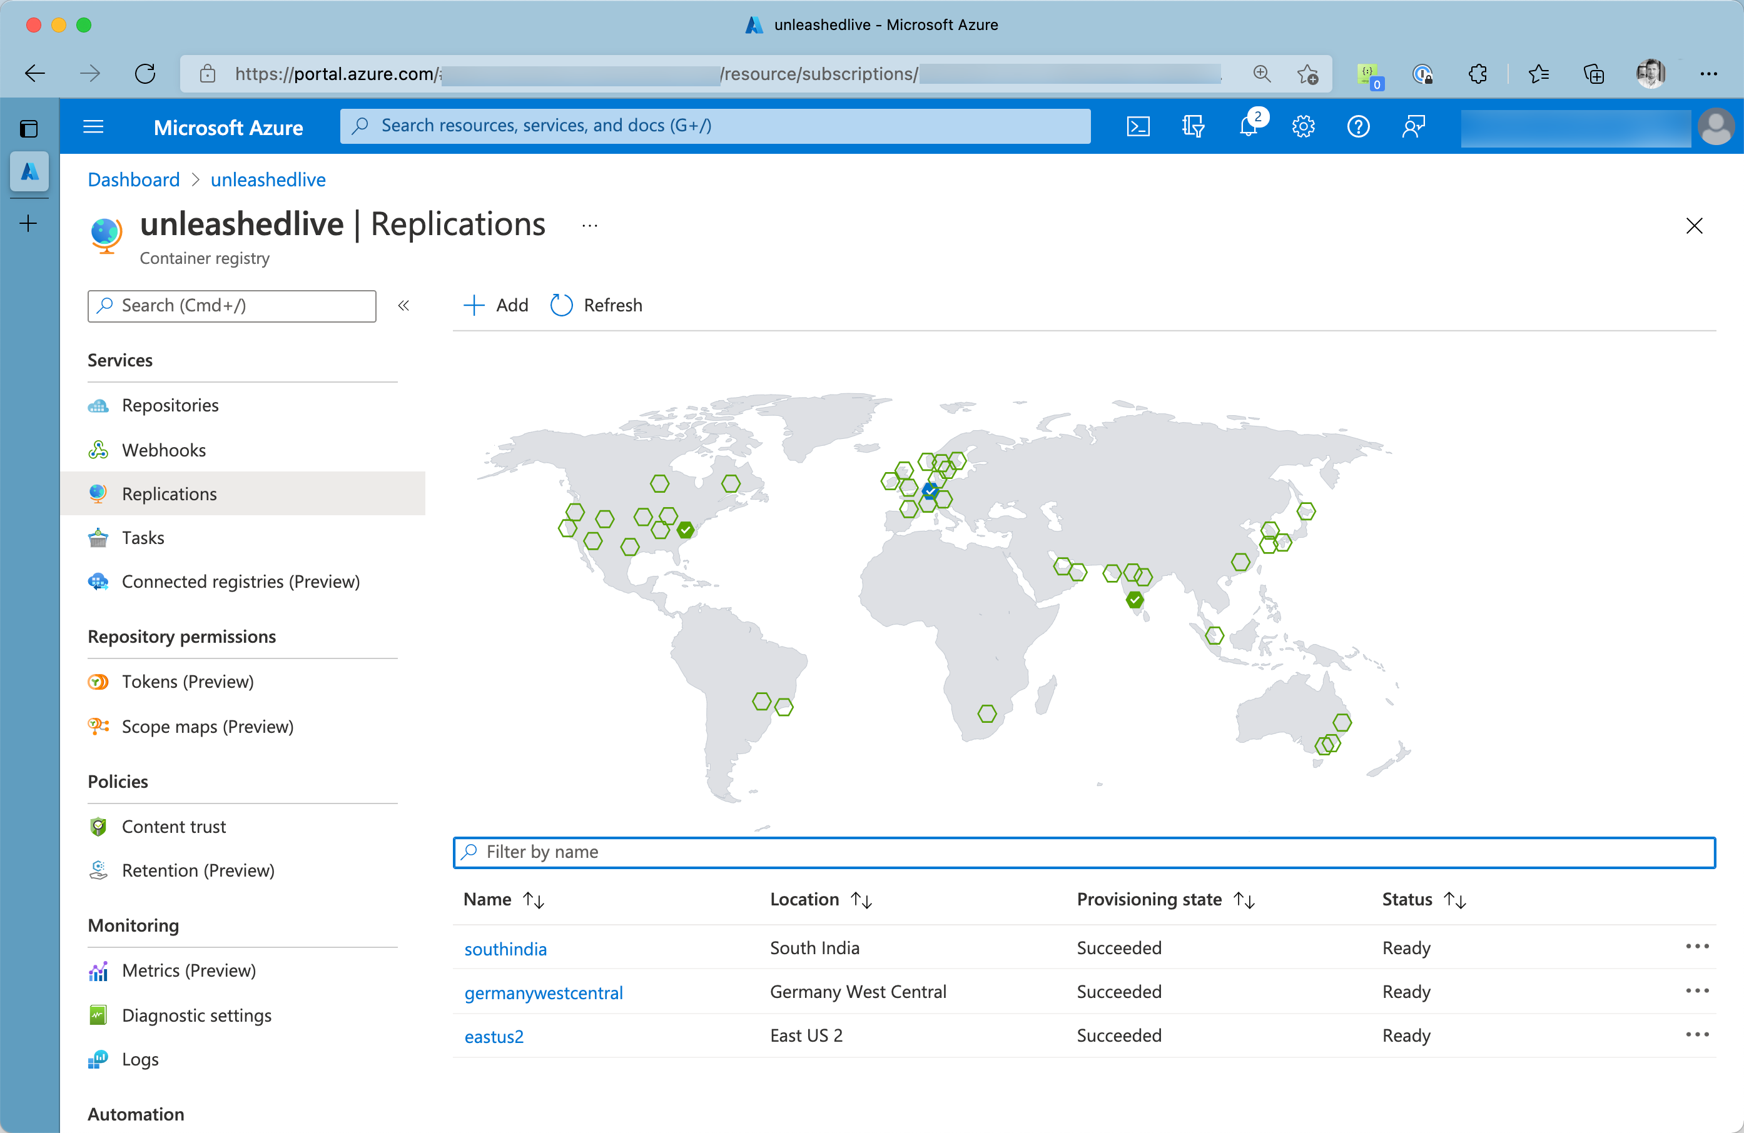
Task: Open the feedback icon in header
Action: click(1413, 127)
